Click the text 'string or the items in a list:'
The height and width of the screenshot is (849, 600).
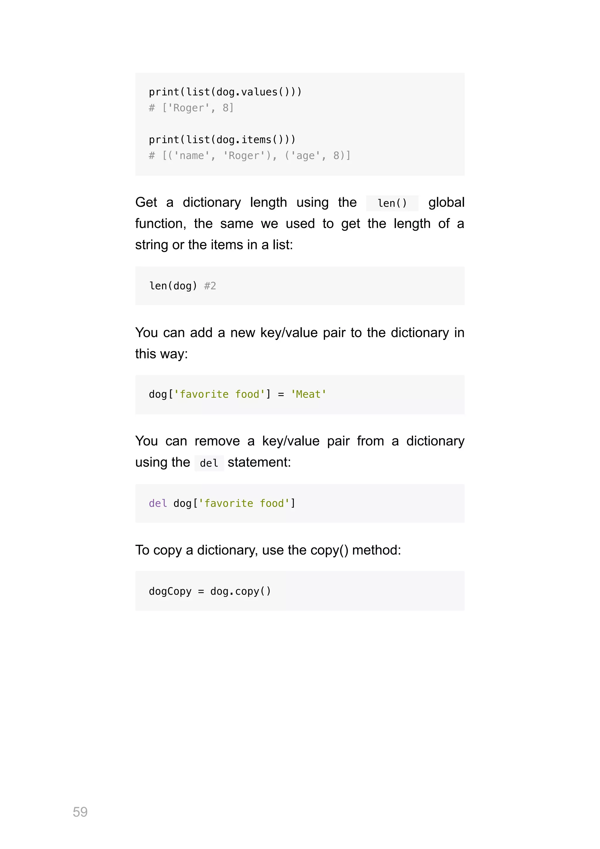point(214,245)
